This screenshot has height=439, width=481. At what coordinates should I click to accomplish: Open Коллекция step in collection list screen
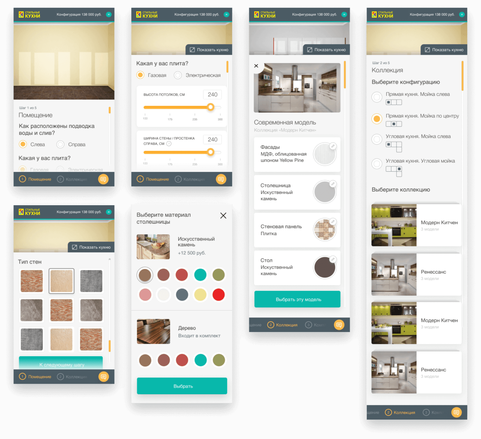click(x=400, y=412)
